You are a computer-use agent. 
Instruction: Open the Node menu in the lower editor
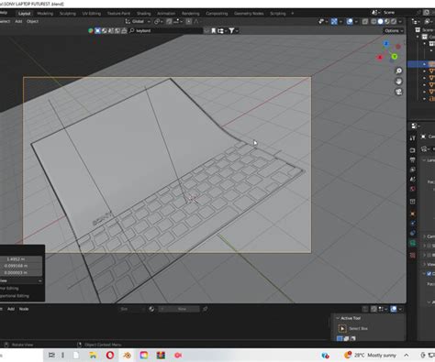click(24, 309)
